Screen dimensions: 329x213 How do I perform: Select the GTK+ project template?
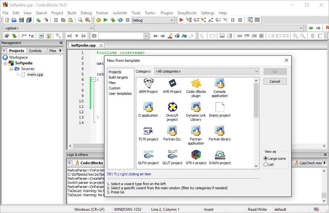click(x=196, y=157)
